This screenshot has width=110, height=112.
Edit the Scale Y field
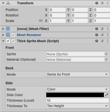[80, 21]
